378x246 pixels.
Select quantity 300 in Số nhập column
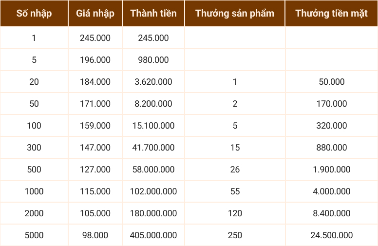pyautogui.click(x=34, y=148)
